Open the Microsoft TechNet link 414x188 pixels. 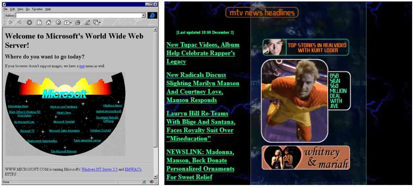(64, 122)
